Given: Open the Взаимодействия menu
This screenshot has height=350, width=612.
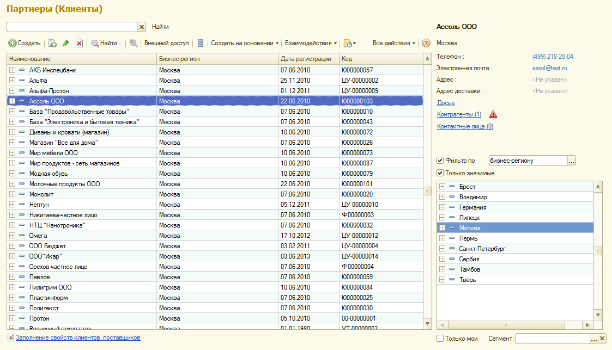Looking at the screenshot, I should (x=311, y=43).
